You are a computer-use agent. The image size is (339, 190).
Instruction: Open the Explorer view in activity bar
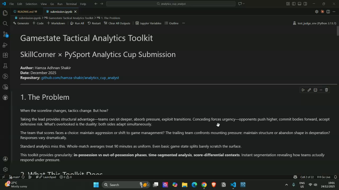coord(5,13)
